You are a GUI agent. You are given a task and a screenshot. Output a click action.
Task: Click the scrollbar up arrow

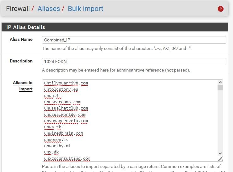[x=220, y=83]
